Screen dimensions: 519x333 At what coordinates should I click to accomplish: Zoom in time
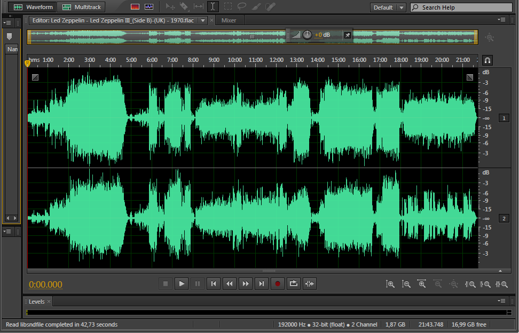click(422, 284)
